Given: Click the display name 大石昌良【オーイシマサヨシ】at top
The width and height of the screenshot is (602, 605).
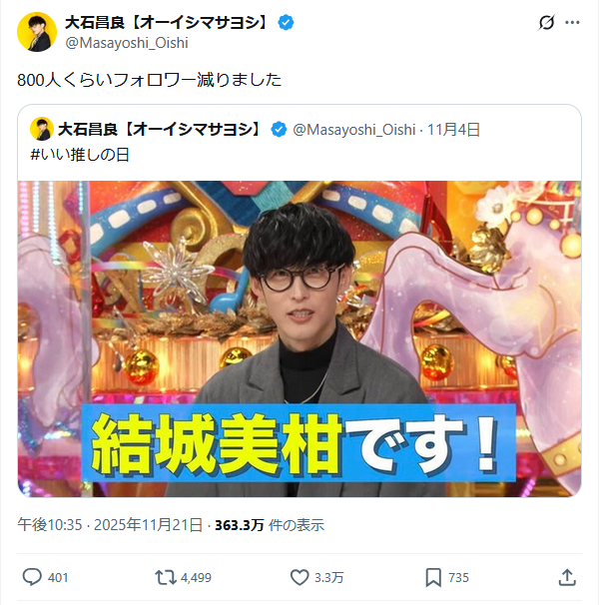Looking at the screenshot, I should point(167,22).
